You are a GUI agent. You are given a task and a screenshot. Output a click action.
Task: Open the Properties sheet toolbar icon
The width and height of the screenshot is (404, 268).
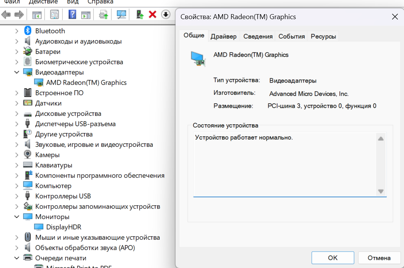[x=54, y=15]
